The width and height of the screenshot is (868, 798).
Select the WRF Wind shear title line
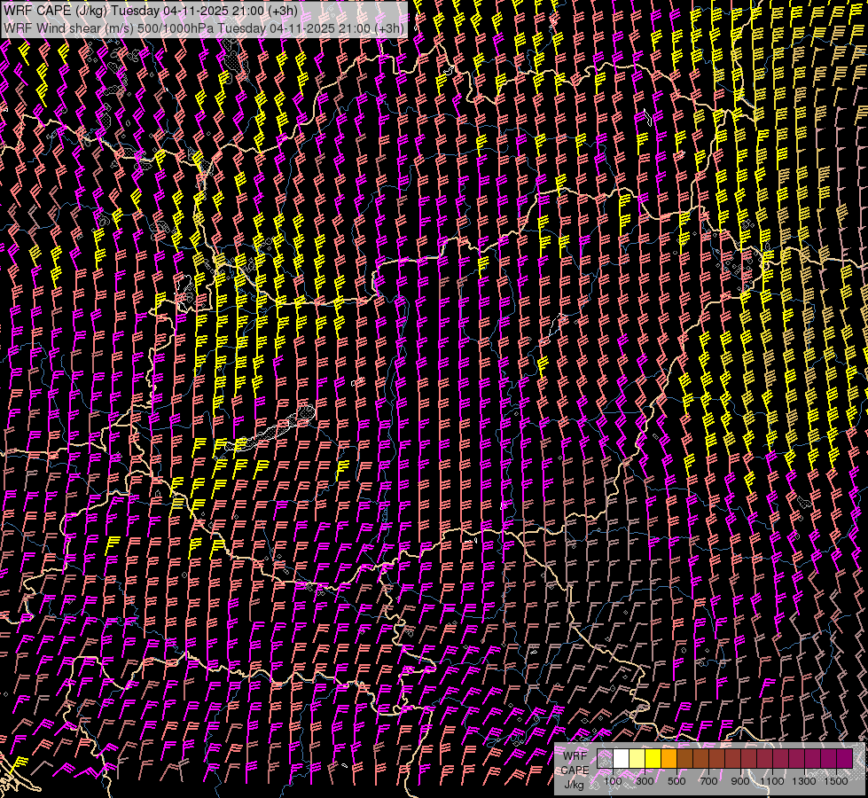[x=204, y=27]
